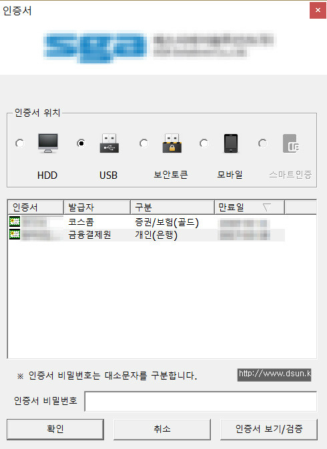Click the 만료일 sort arrow triangle
The height and width of the screenshot is (449, 327).
click(266, 207)
